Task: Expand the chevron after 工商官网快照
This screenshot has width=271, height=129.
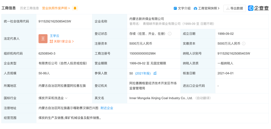Action: [219, 8]
